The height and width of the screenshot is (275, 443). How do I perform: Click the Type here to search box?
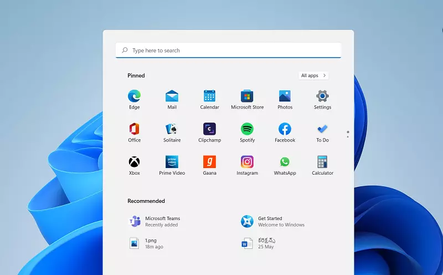pyautogui.click(x=228, y=50)
